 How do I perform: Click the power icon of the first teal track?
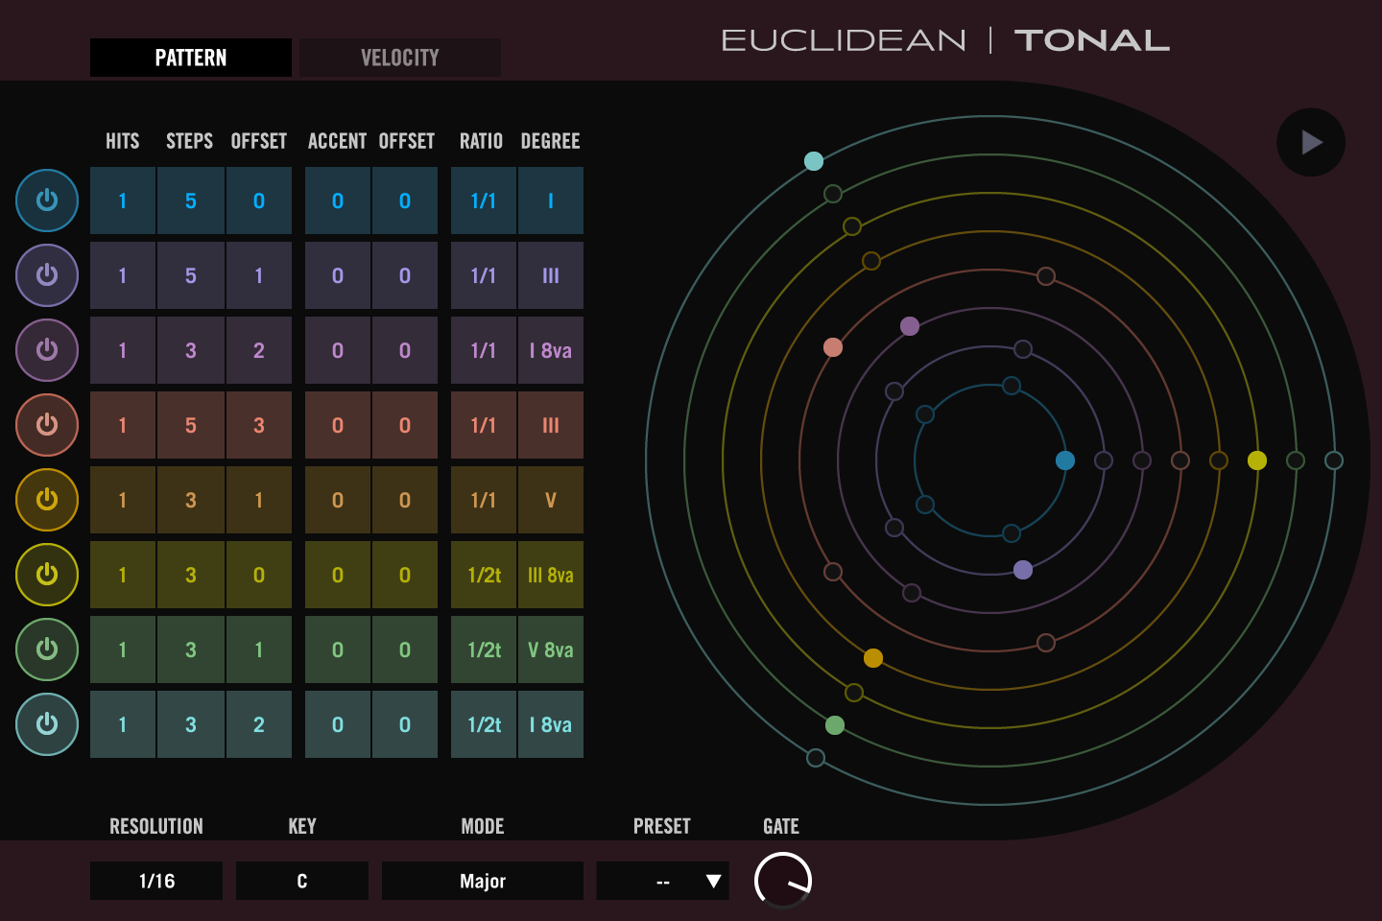pos(47,201)
